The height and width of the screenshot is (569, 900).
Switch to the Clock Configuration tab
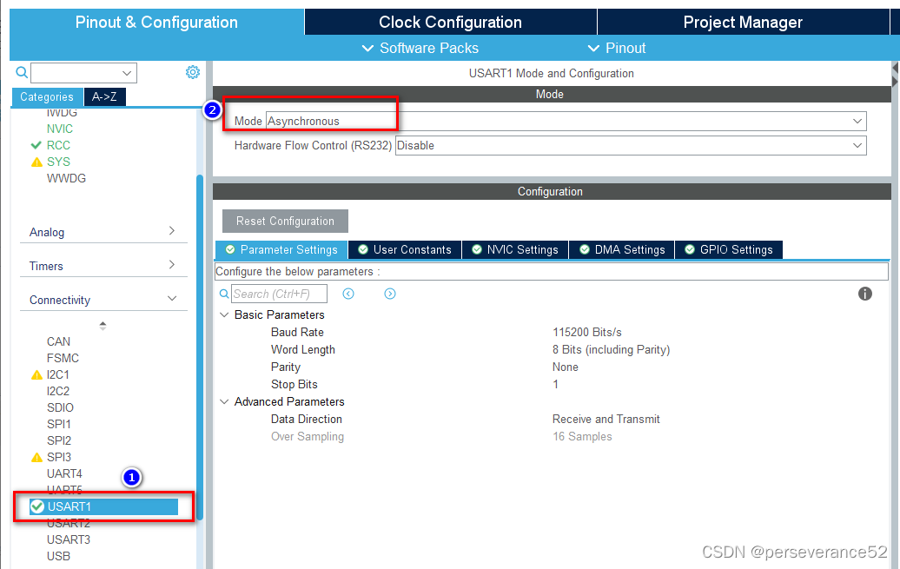click(451, 23)
